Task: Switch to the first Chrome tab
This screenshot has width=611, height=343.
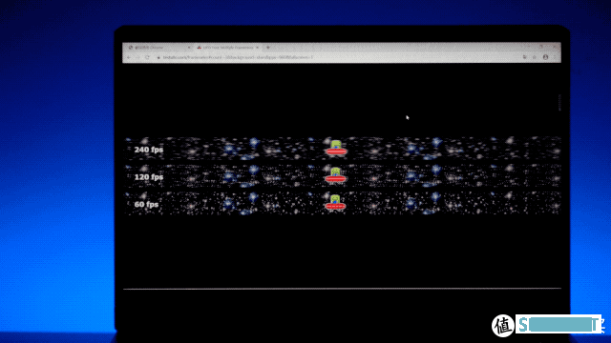Action: (x=158, y=48)
